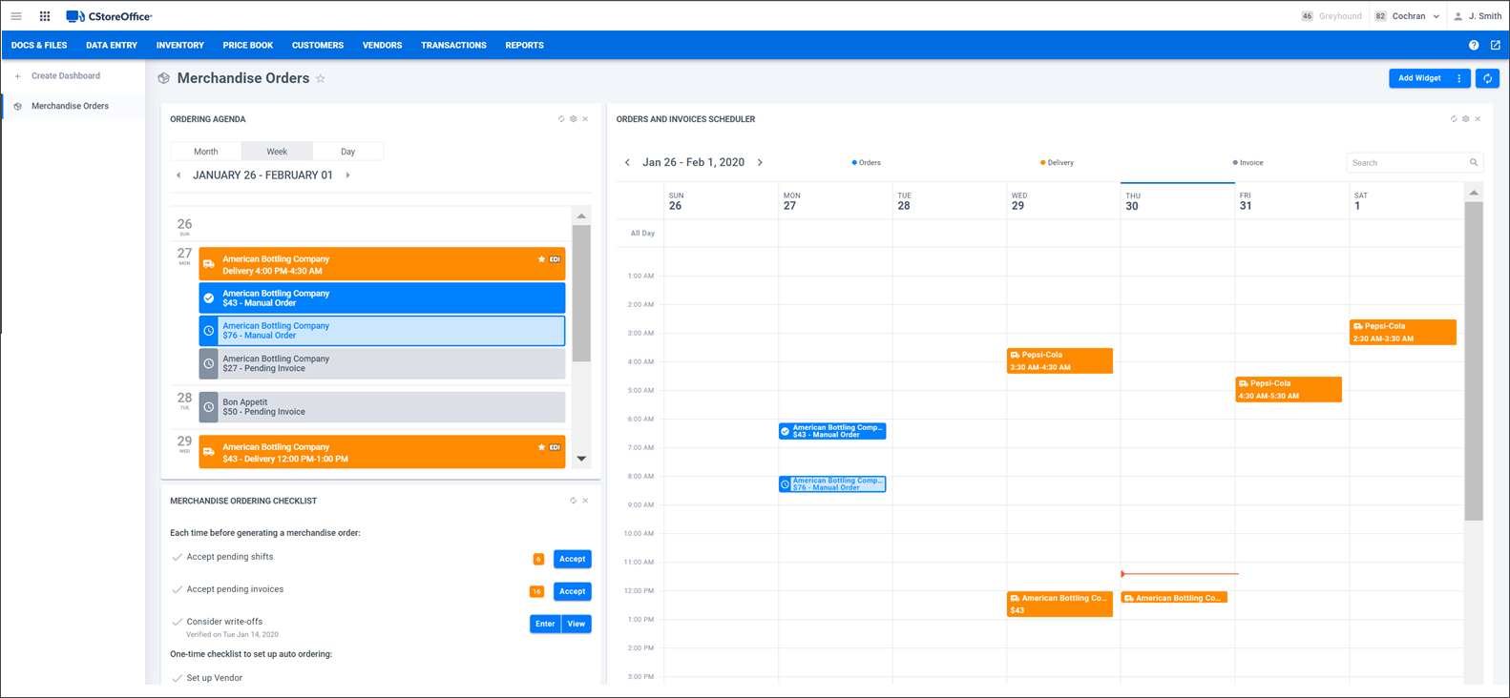
Task: Open the Inventory menu
Action: pos(180,45)
